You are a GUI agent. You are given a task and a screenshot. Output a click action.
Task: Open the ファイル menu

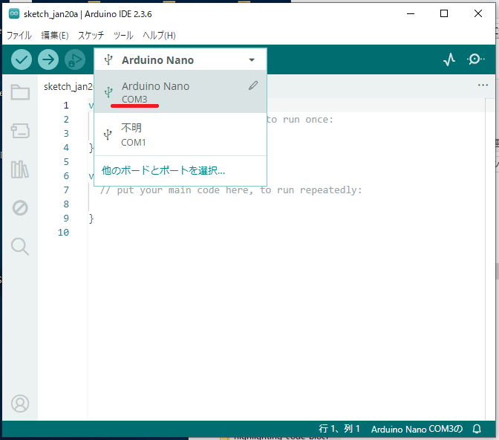tap(19, 35)
